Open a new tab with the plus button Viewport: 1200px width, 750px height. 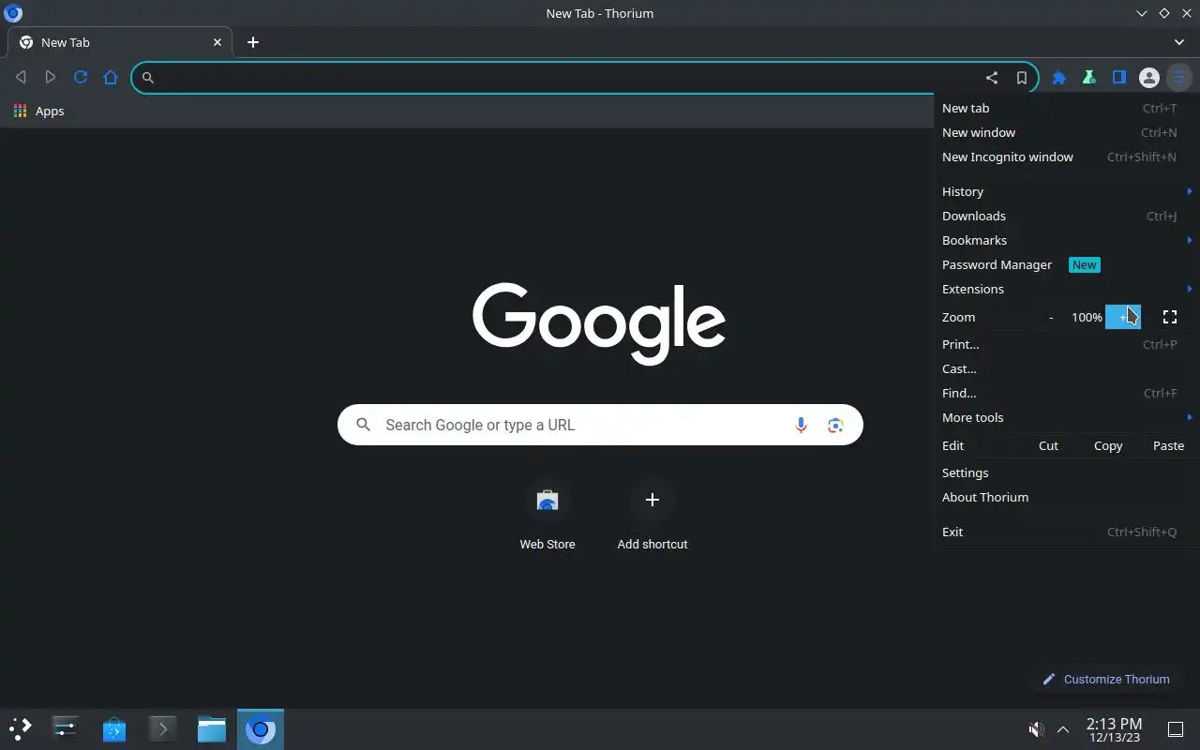coord(253,42)
